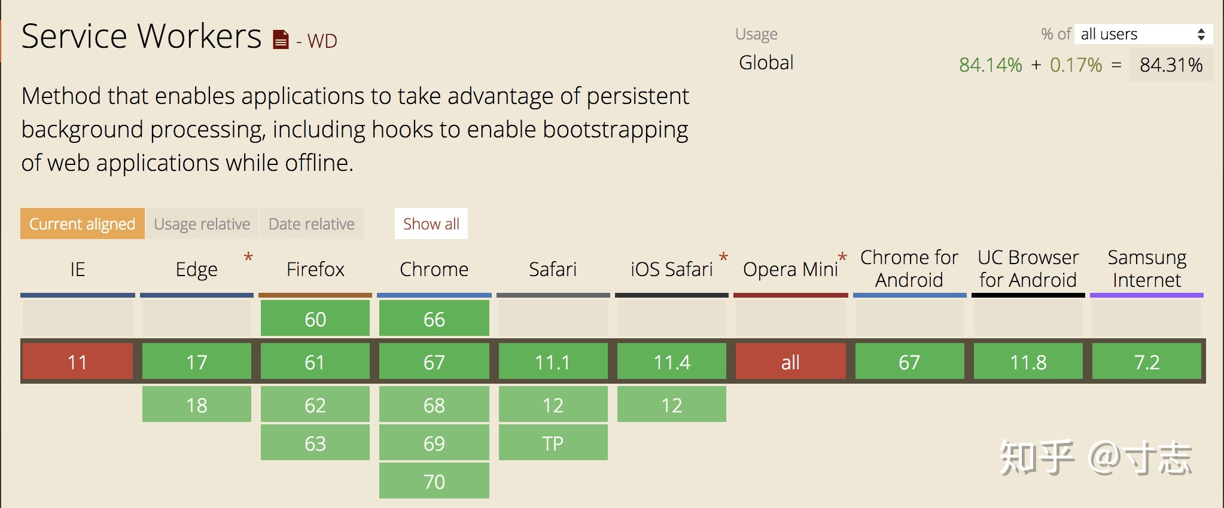Click the 84.31% total usage value
Viewport: 1224px width, 508px height.
click(1171, 65)
